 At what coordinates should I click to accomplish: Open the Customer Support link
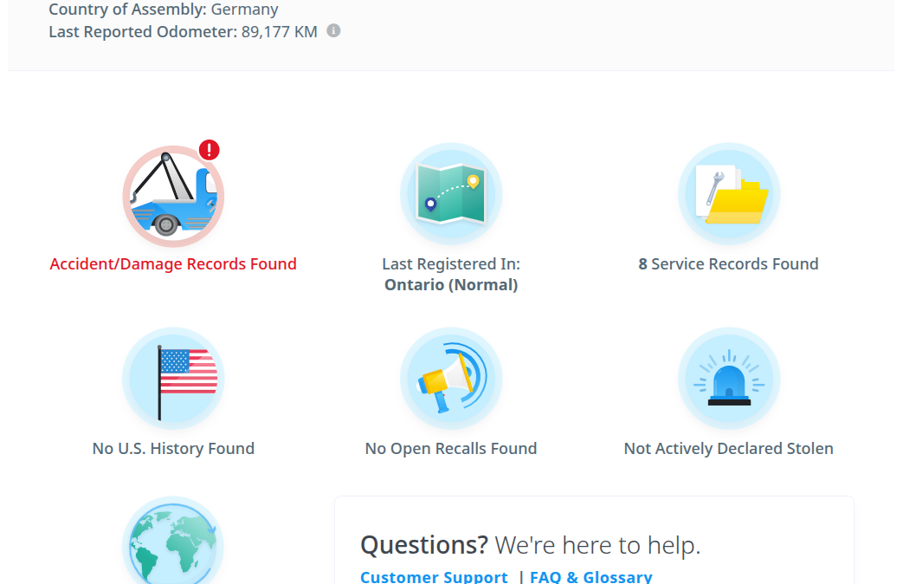point(434,576)
